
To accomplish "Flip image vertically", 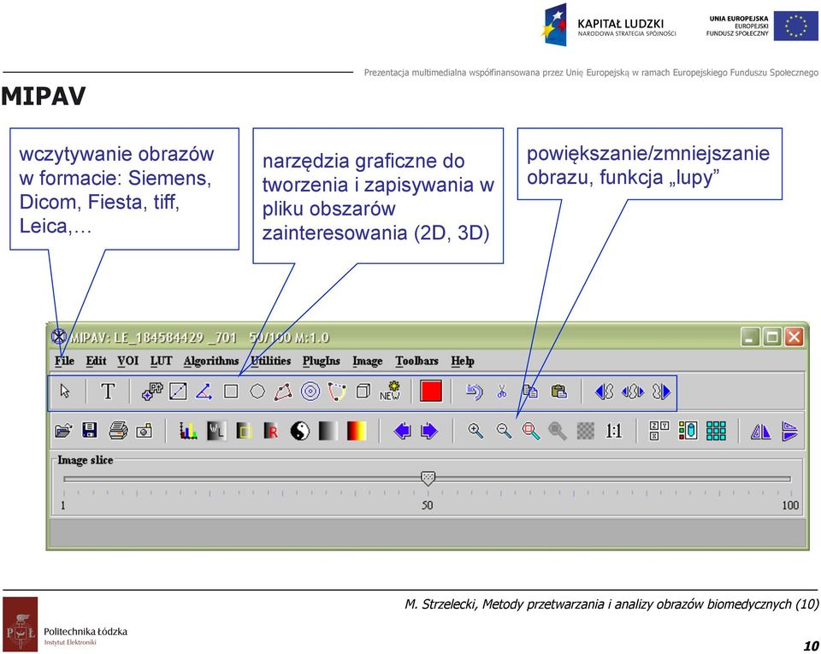I will click(789, 431).
